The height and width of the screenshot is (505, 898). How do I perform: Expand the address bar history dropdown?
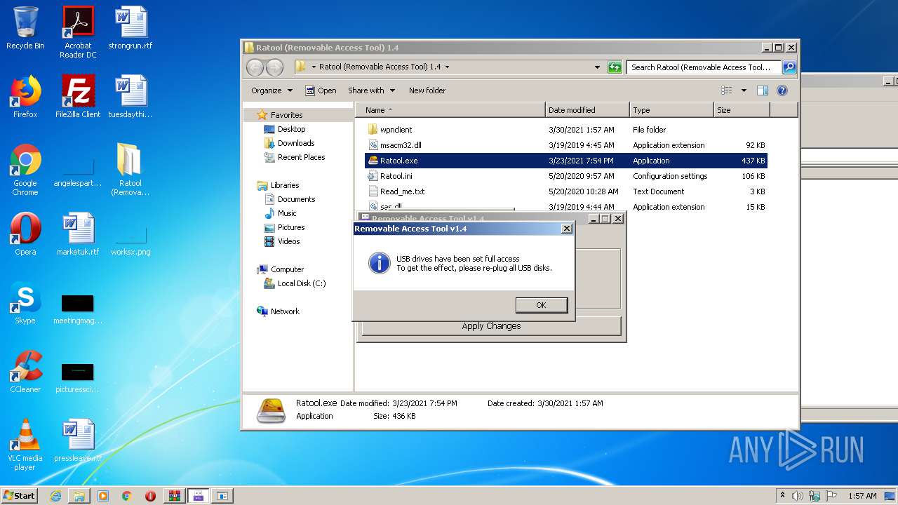597,67
